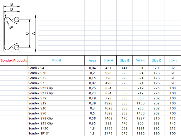Click the 'Sondex S21 Clip' model cell
Viewport: 181px width, 136px height.
coord(56,93)
